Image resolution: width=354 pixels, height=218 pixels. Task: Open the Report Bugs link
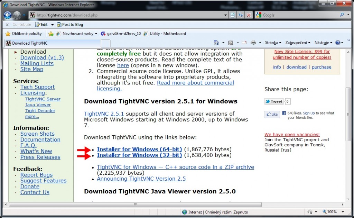click(36, 175)
